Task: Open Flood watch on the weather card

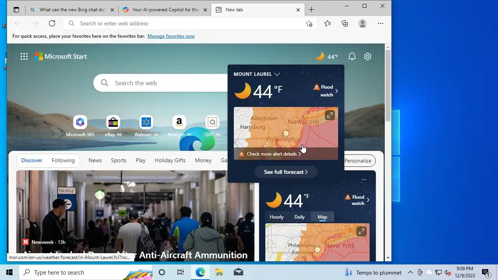Action: (x=357, y=200)
